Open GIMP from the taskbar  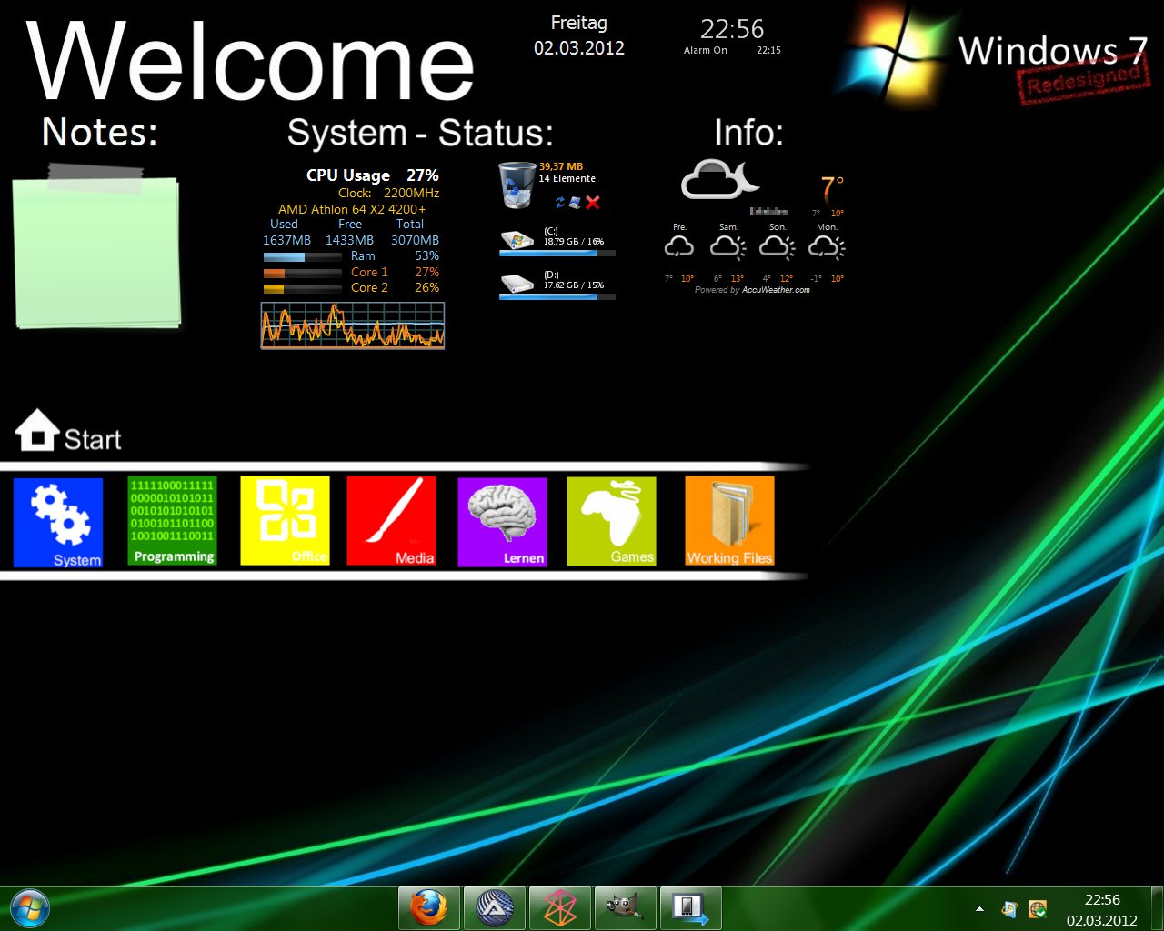pos(625,907)
